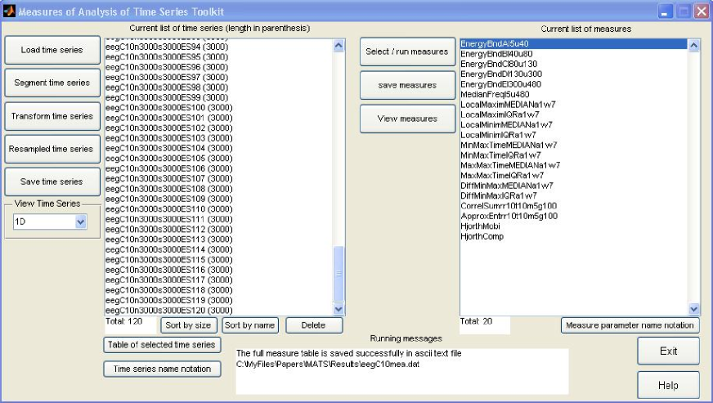
Task: Click Resampled time series button
Action: [52, 149]
